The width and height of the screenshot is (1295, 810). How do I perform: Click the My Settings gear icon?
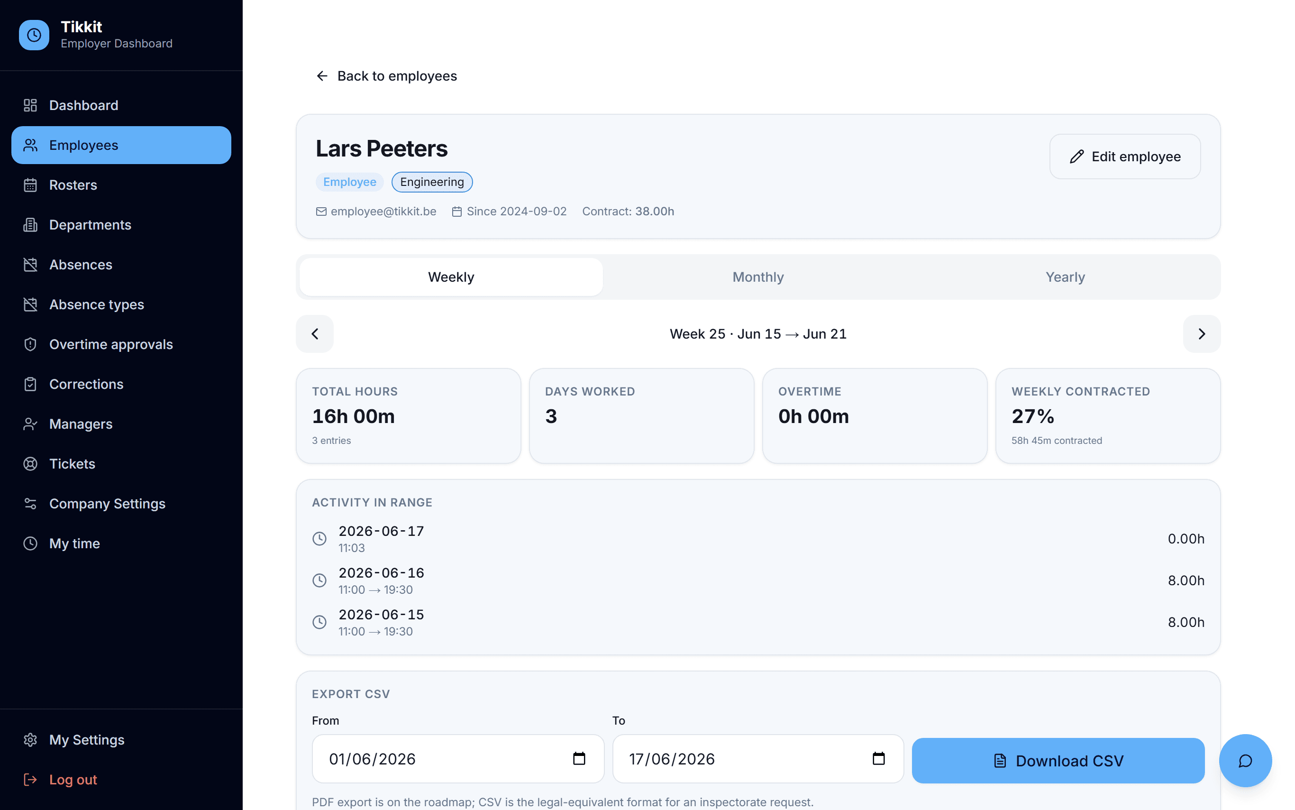point(30,740)
